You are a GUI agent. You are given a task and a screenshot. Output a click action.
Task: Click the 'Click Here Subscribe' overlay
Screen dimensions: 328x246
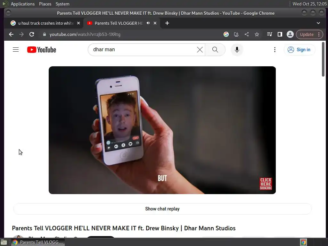pyautogui.click(x=266, y=184)
